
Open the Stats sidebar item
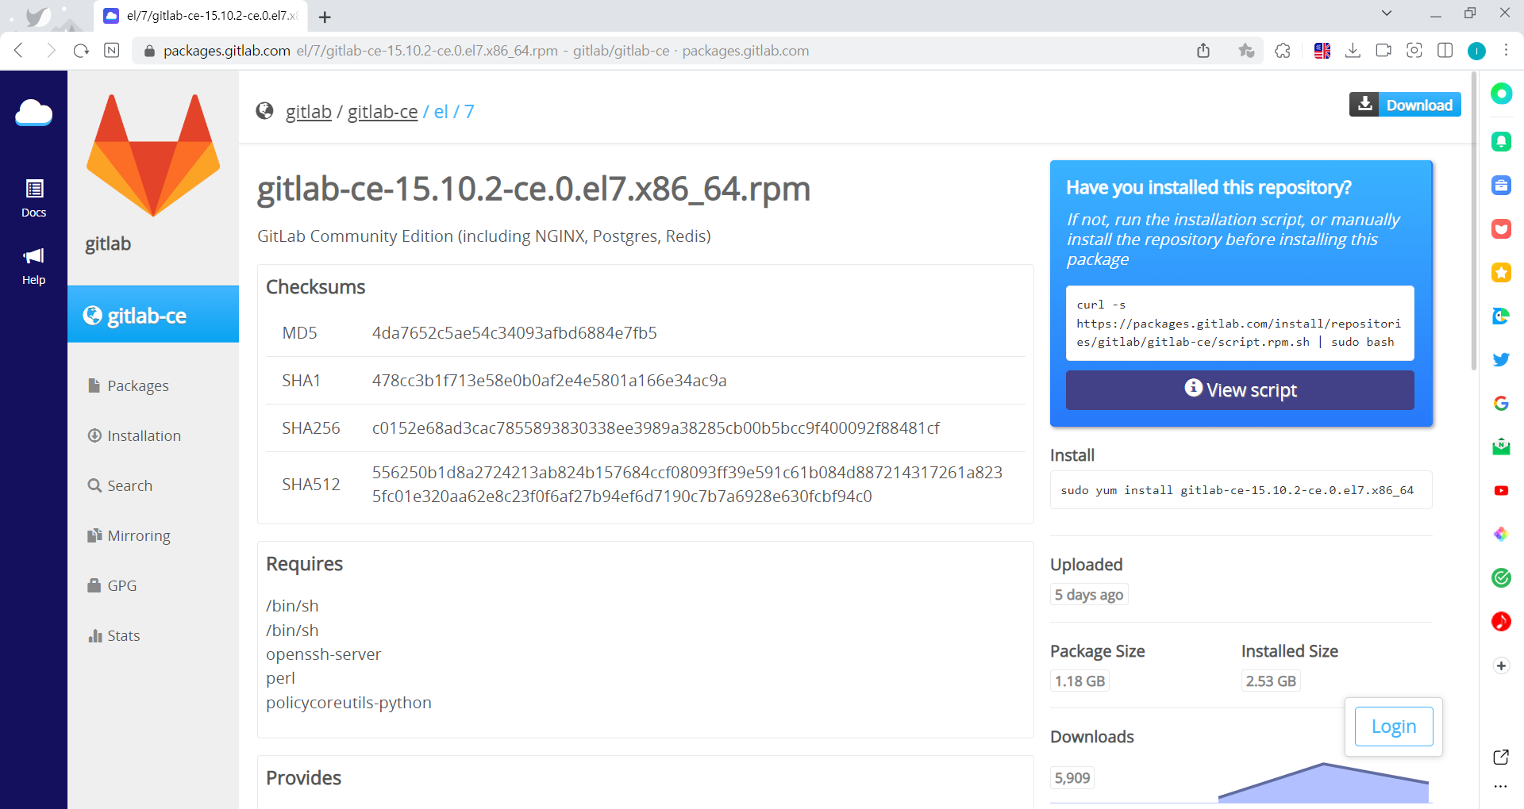114,636
